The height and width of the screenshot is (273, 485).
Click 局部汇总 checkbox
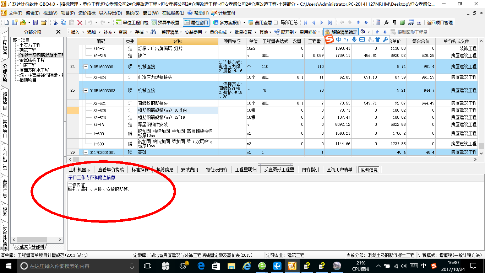276,22
